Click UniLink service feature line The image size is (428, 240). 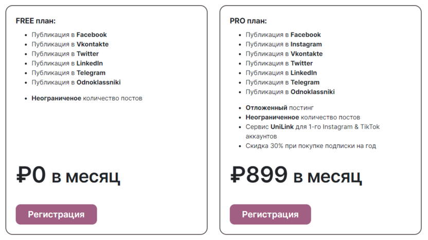(x=312, y=127)
